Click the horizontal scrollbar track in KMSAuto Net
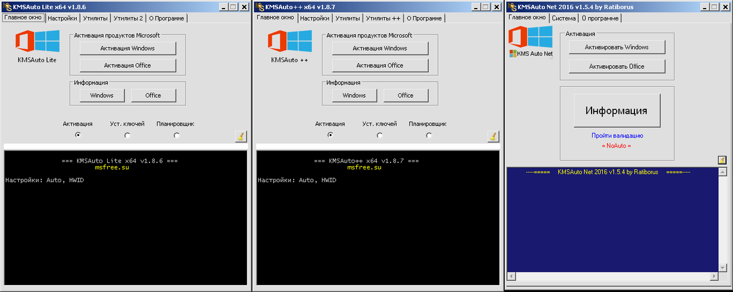 point(613,277)
